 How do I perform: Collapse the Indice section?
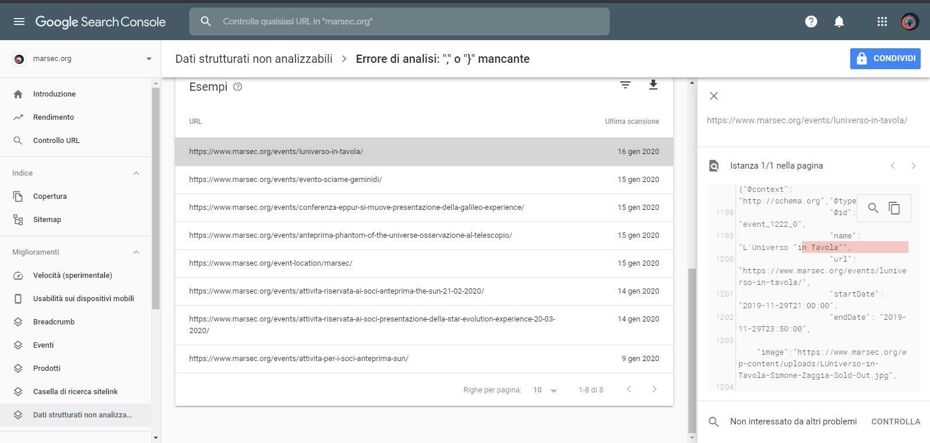pos(136,173)
